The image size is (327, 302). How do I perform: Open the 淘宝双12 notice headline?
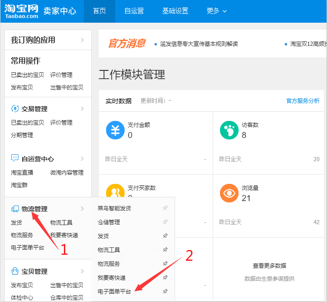(308, 44)
